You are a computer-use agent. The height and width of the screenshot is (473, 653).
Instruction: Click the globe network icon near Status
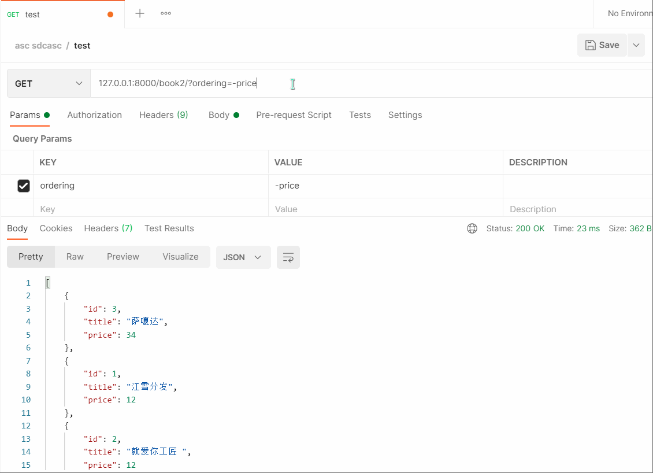click(472, 228)
